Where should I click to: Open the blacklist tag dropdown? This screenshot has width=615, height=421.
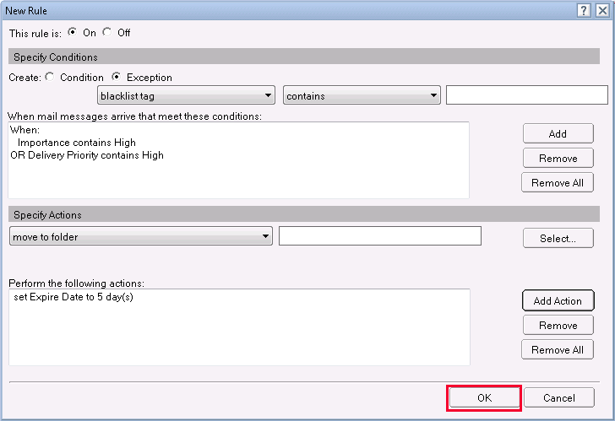[x=187, y=96]
